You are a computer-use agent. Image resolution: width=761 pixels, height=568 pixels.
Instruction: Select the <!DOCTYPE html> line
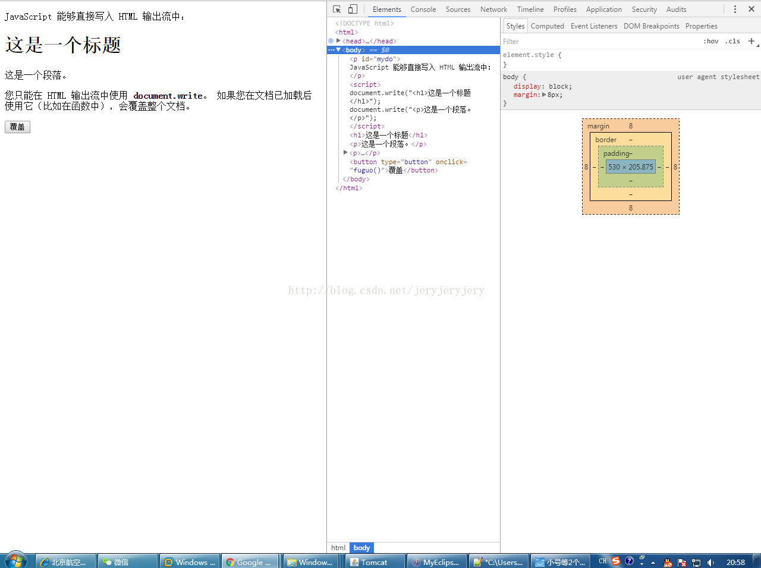tap(364, 23)
